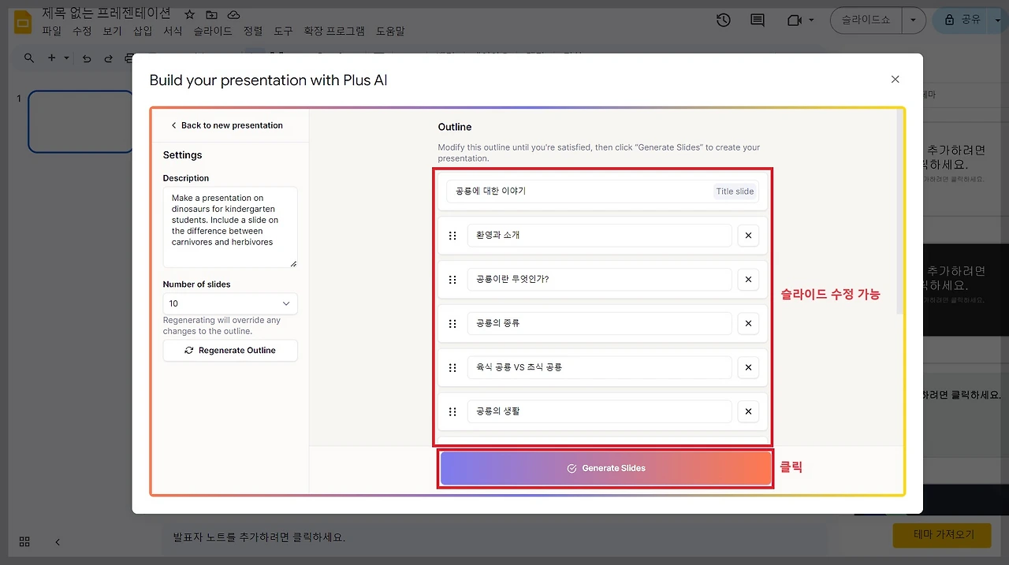The height and width of the screenshot is (565, 1009).
Task: Click the outline list scrollbar
Action: click(x=899, y=213)
